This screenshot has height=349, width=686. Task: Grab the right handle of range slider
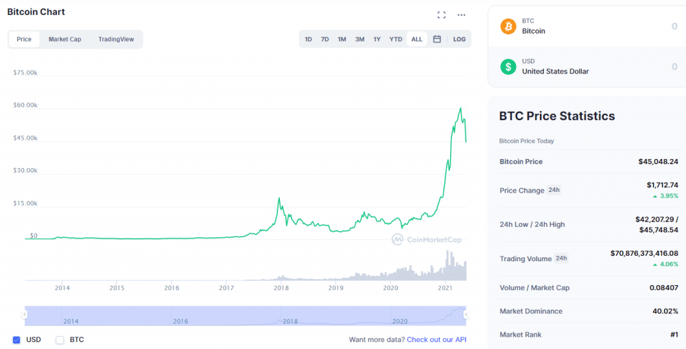[466, 315]
